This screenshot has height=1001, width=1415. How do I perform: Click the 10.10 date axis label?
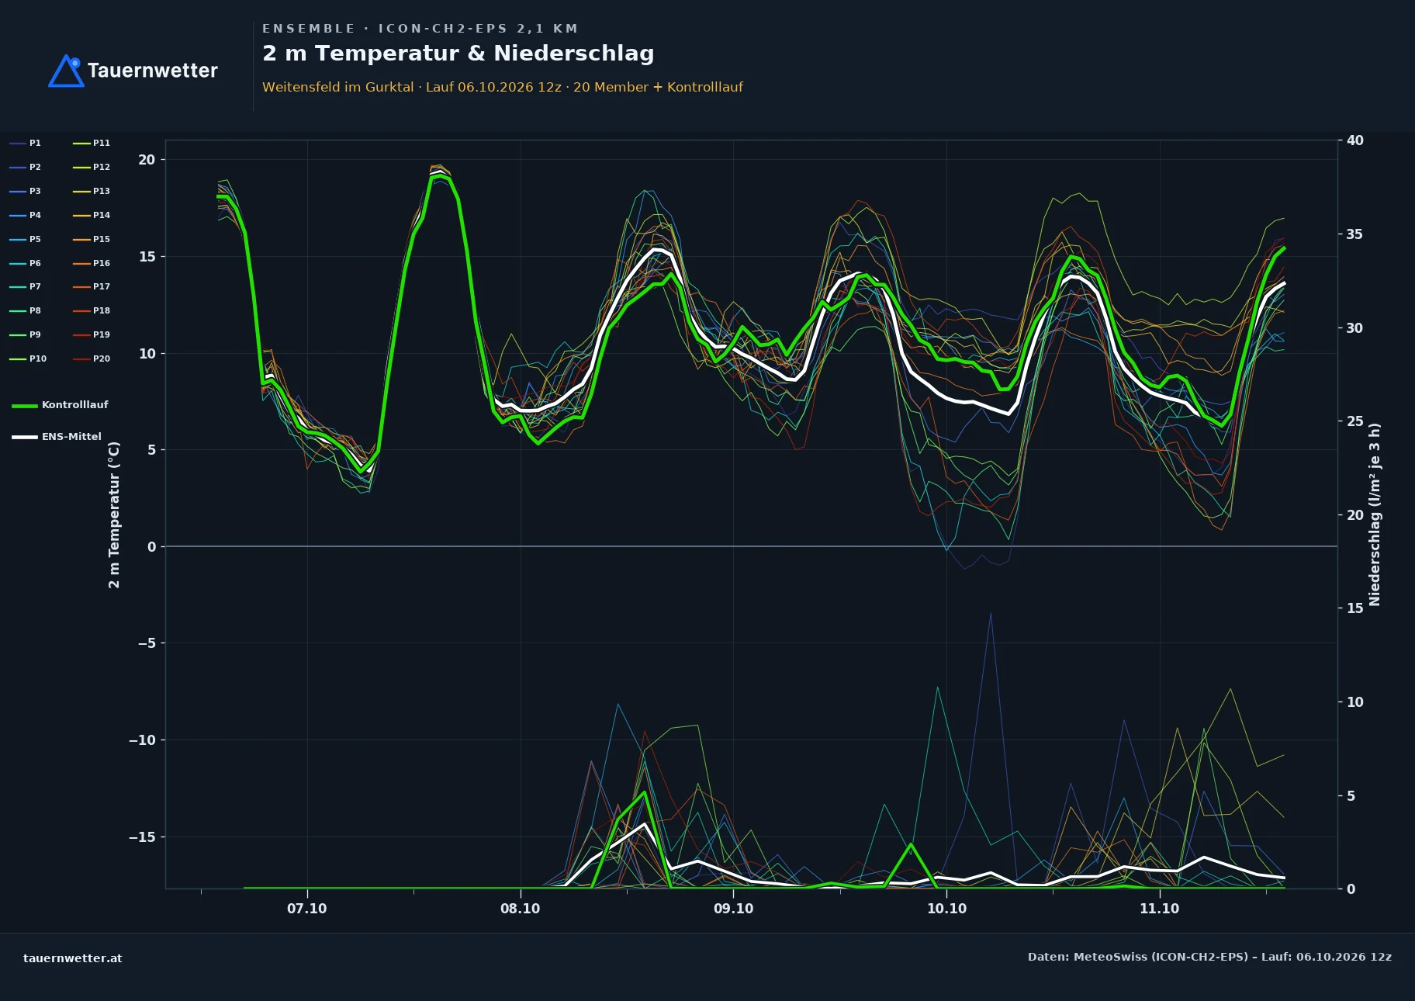pos(946,909)
